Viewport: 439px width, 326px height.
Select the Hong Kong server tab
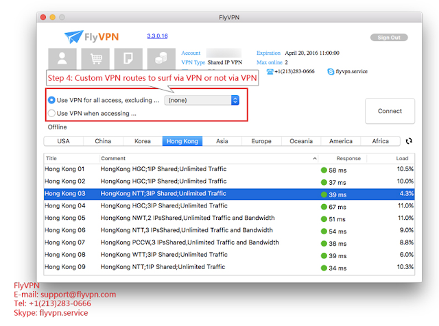tap(182, 141)
